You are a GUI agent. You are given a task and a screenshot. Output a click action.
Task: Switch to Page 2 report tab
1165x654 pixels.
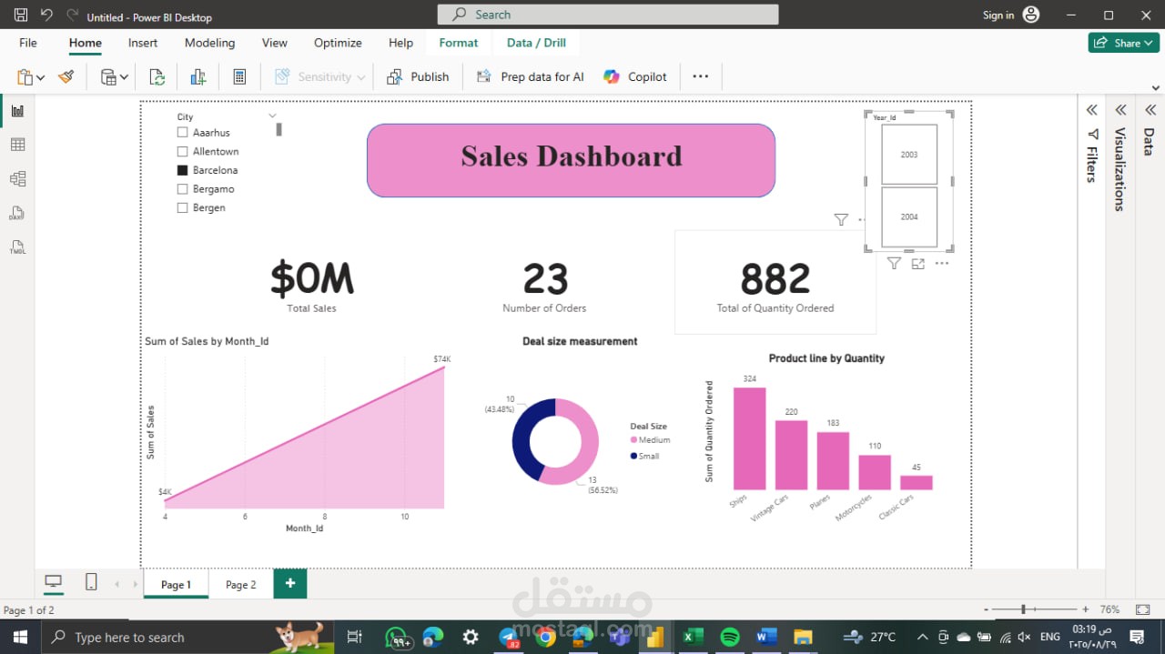pyautogui.click(x=241, y=585)
